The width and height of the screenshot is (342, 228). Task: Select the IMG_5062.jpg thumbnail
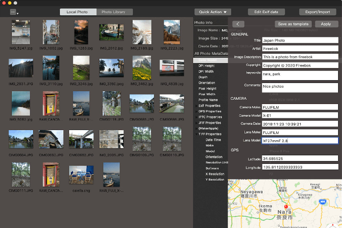[x=21, y=103]
